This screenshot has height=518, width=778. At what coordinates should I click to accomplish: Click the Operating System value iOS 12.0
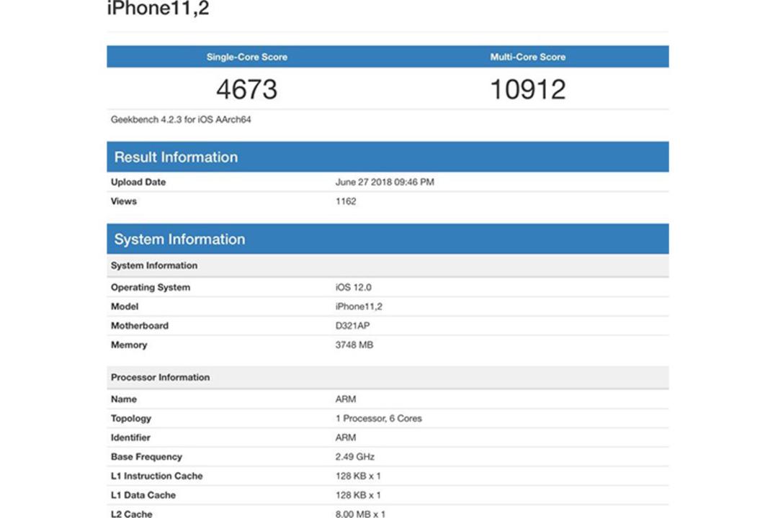353,288
